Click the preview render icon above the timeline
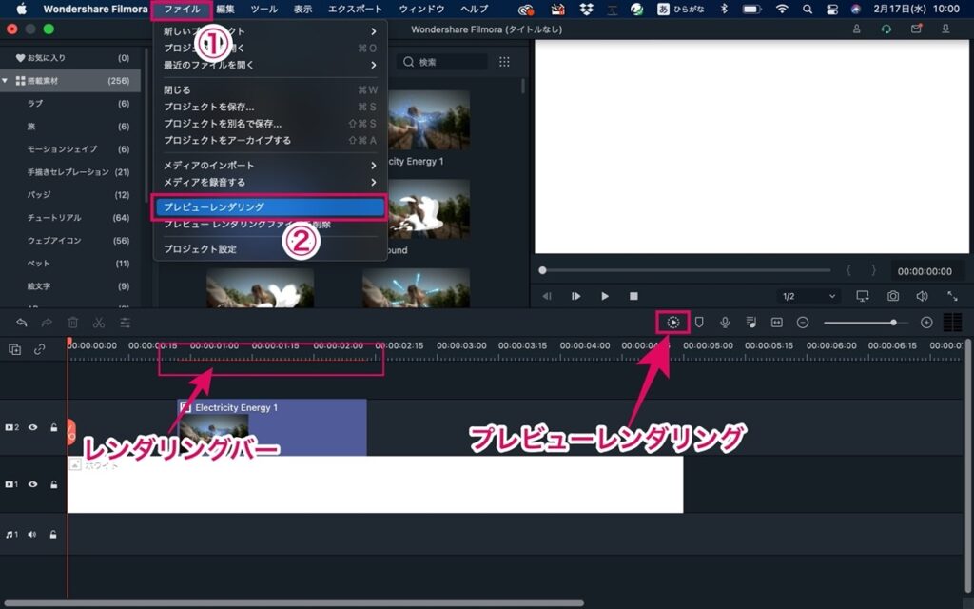This screenshot has width=974, height=609. point(672,323)
